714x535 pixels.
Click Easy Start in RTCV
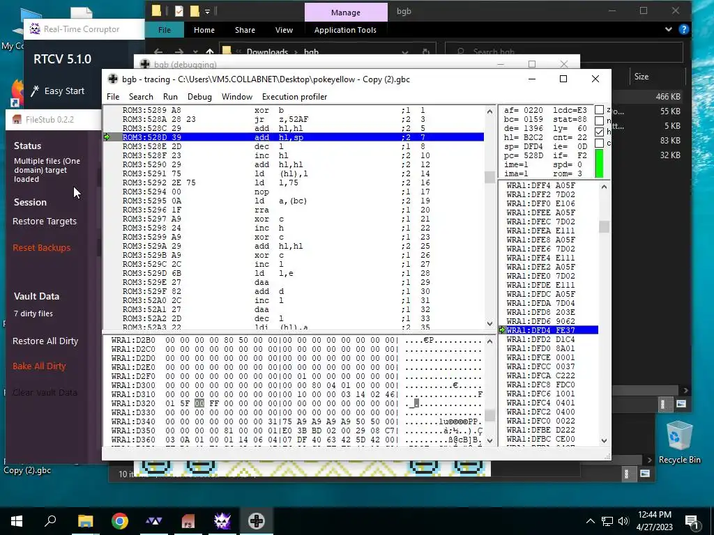pos(64,91)
